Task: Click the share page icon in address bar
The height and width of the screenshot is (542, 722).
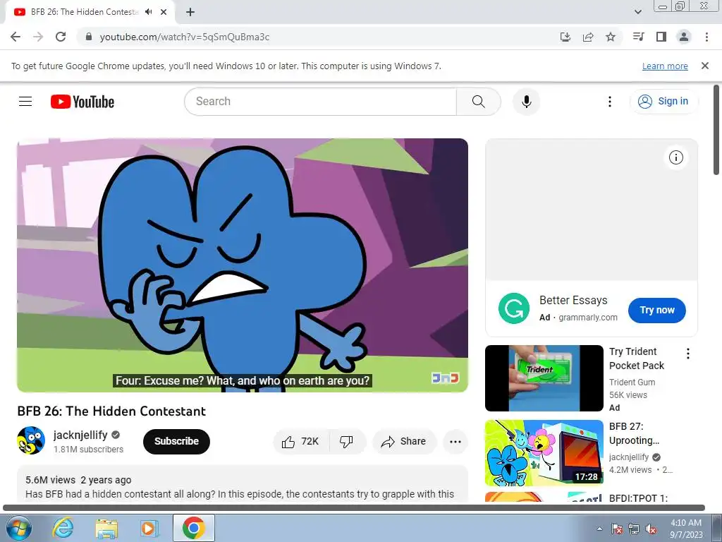Action: point(588,37)
